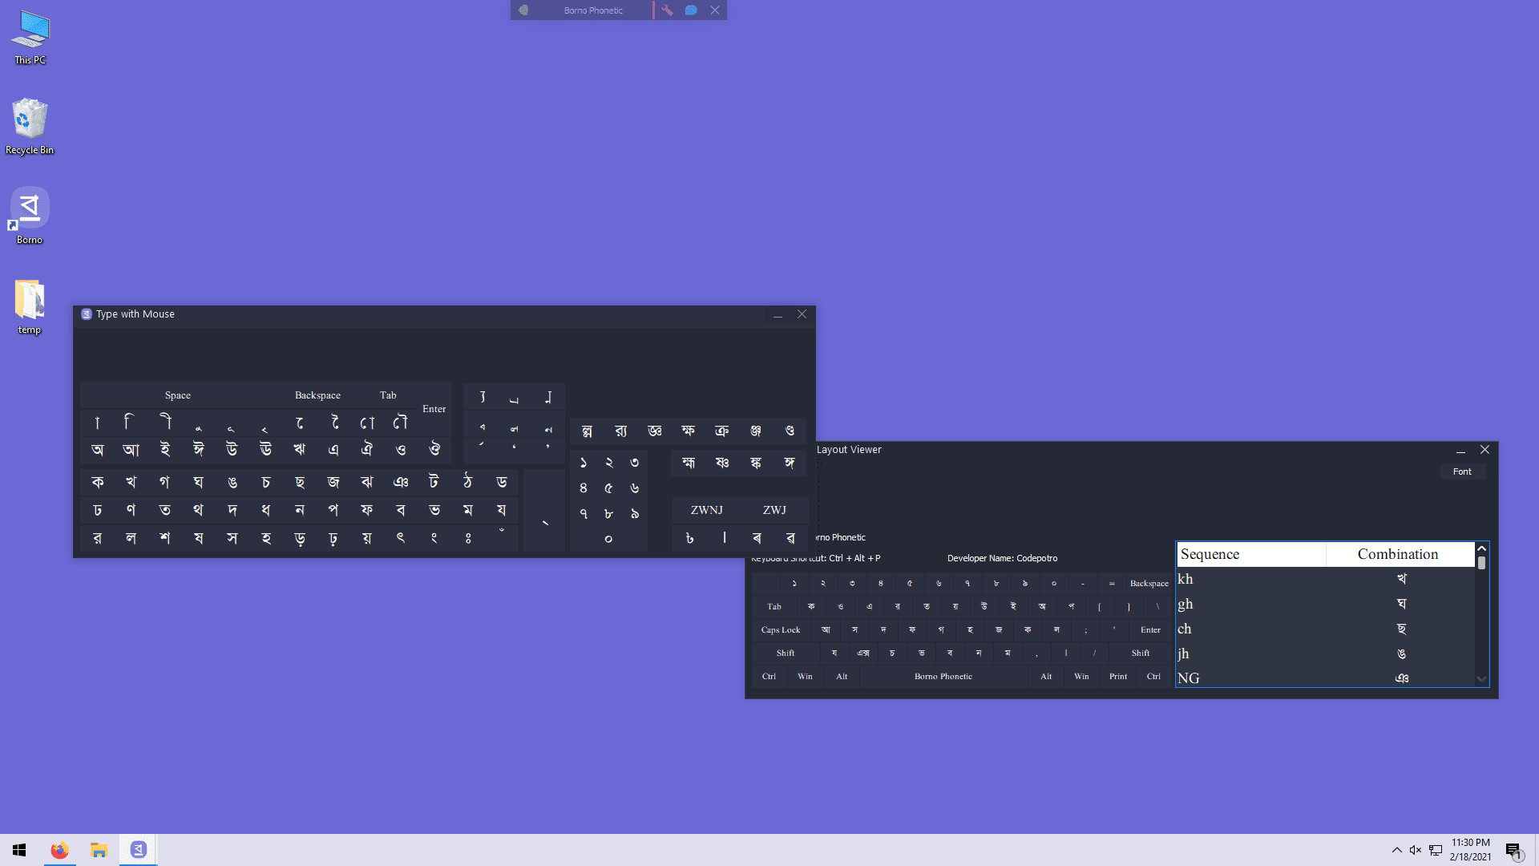Click the ম letter in Type with Mouse

click(468, 510)
